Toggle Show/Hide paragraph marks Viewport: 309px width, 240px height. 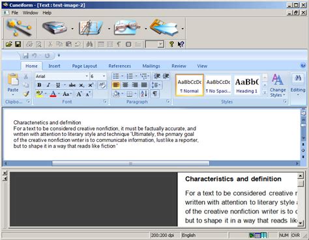155,94
